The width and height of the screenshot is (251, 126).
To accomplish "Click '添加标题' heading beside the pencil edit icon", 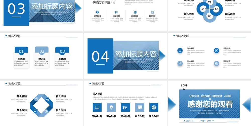I will pos(227,48).
